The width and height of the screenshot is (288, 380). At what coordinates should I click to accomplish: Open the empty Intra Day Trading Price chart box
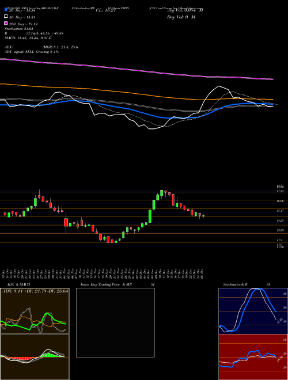click(x=115, y=322)
